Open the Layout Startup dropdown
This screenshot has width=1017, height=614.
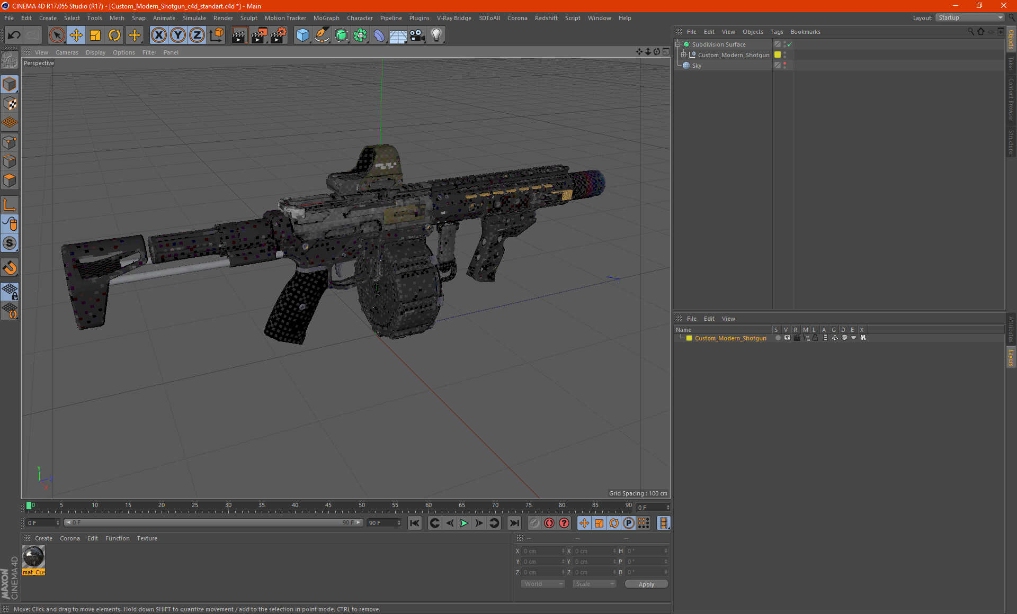coord(970,17)
